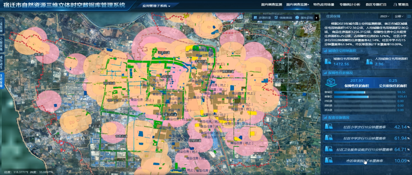The width and height of the screenshot is (412, 175).
Task: Click the 人均城镇住宅用地面积 building icon
Action: (369, 61)
